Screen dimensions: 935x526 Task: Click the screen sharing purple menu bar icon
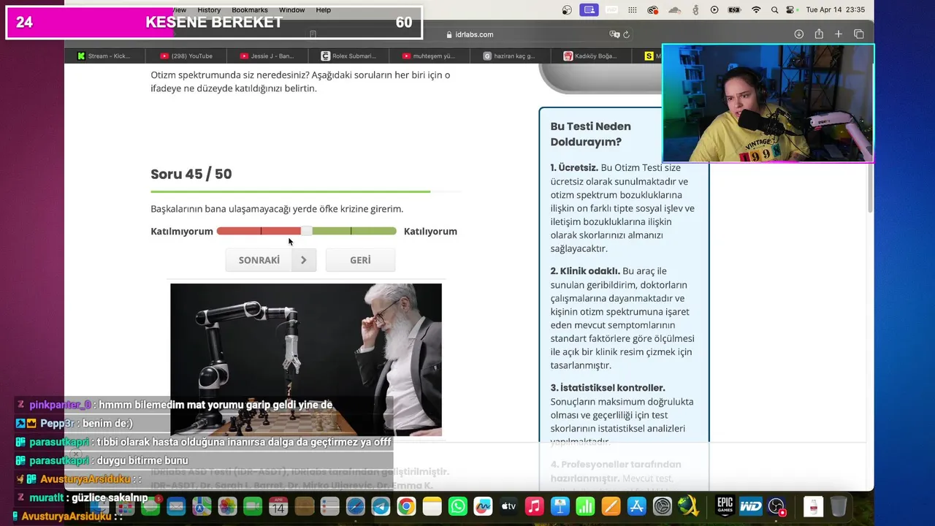pyautogui.click(x=589, y=10)
